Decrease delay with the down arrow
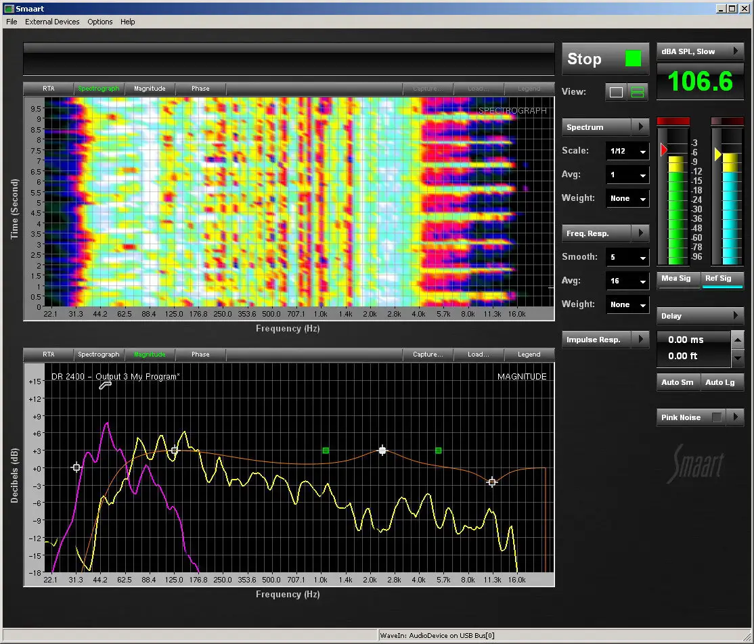754x644 pixels. [x=737, y=358]
